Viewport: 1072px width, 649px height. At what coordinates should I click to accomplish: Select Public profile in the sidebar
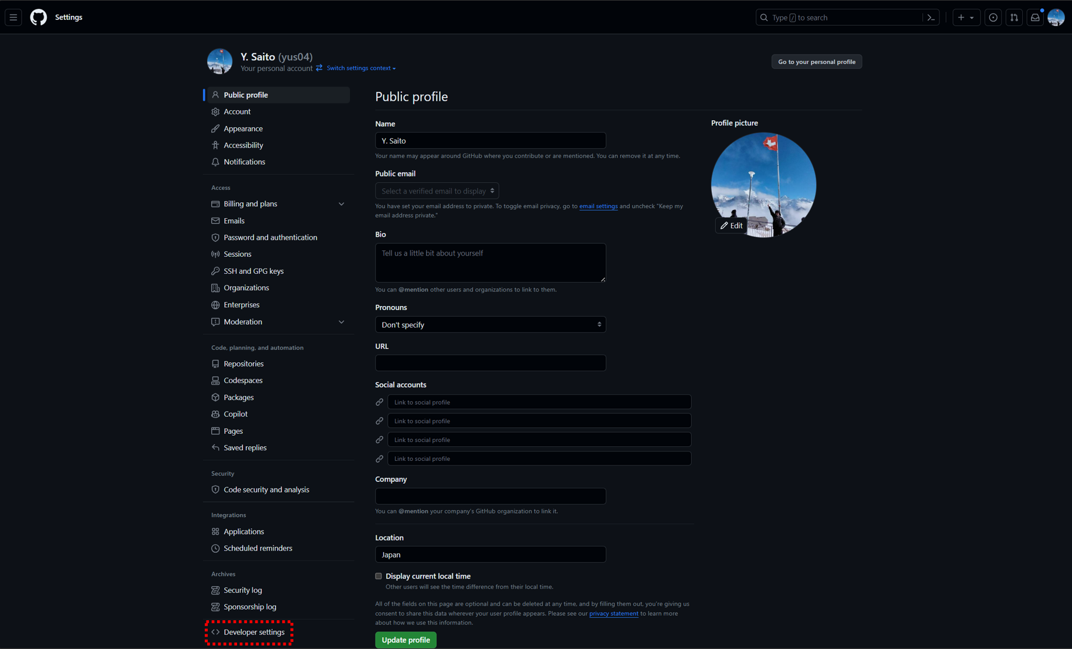(278, 95)
